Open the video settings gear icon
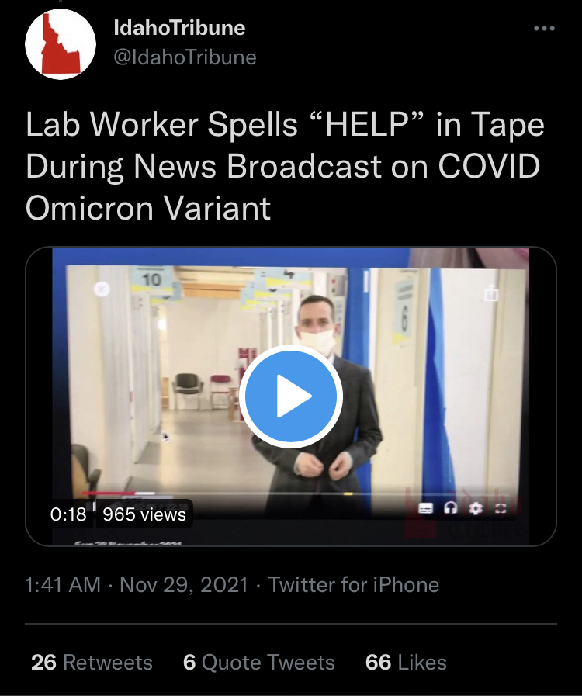Image resolution: width=582 pixels, height=696 pixels. click(476, 508)
